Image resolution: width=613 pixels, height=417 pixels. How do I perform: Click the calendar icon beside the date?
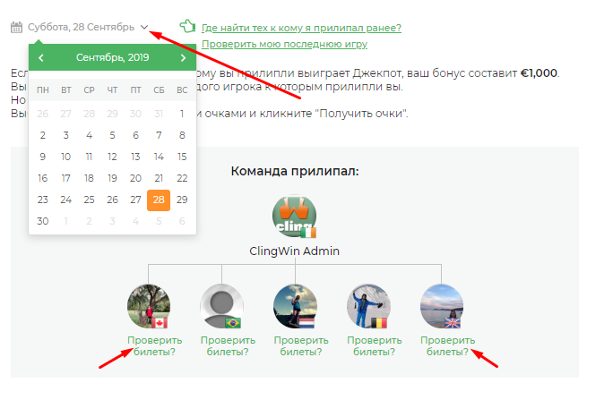[x=16, y=27]
